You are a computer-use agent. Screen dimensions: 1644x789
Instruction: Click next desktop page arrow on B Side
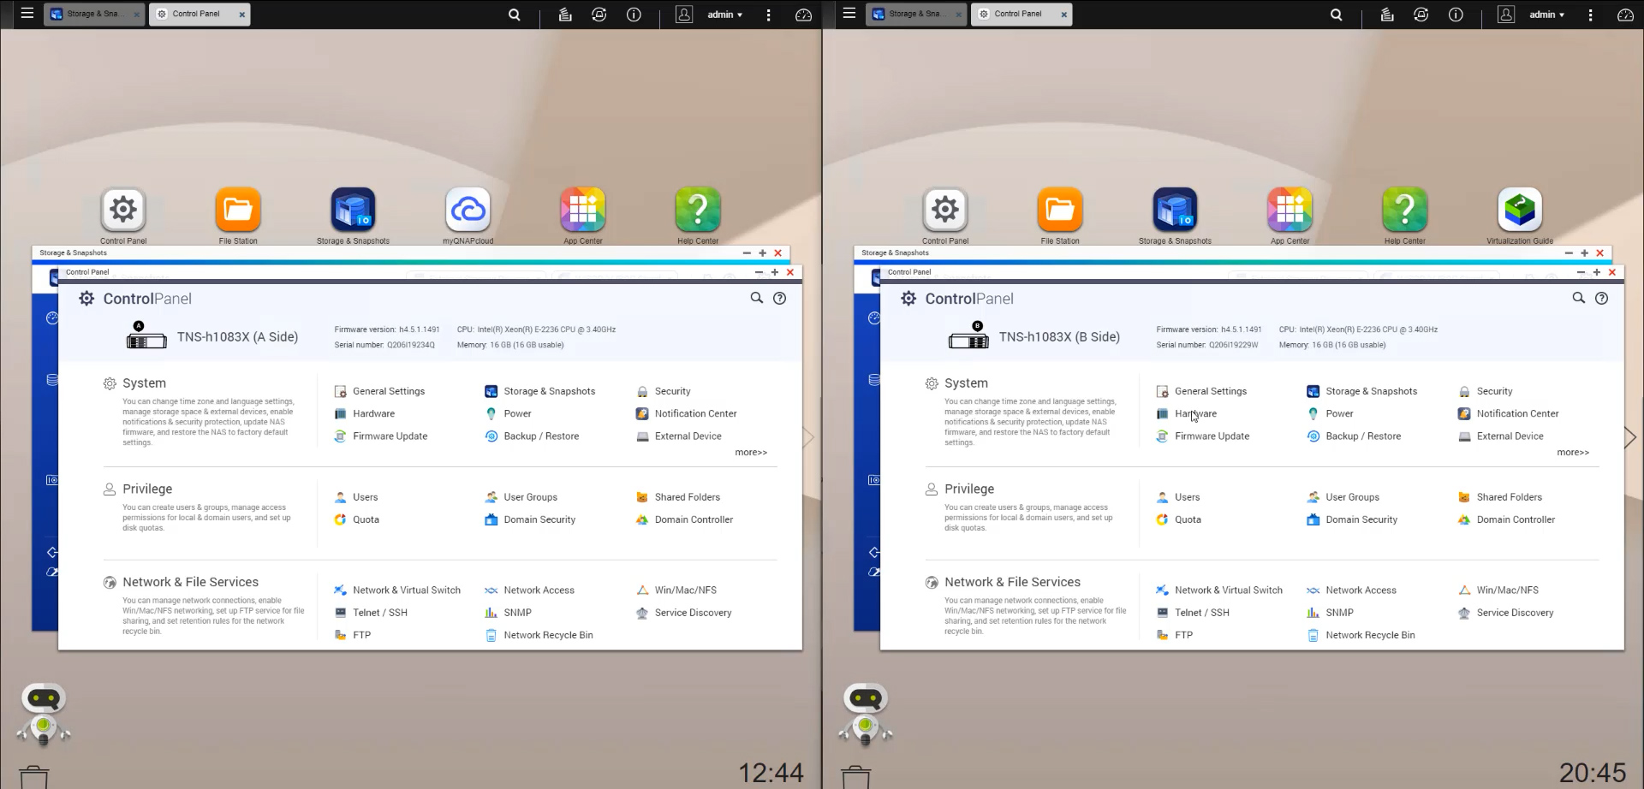(1629, 437)
